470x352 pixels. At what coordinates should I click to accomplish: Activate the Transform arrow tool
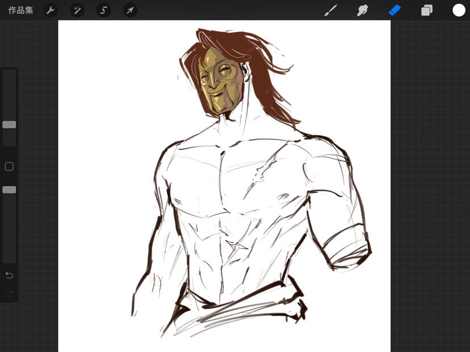tap(131, 10)
